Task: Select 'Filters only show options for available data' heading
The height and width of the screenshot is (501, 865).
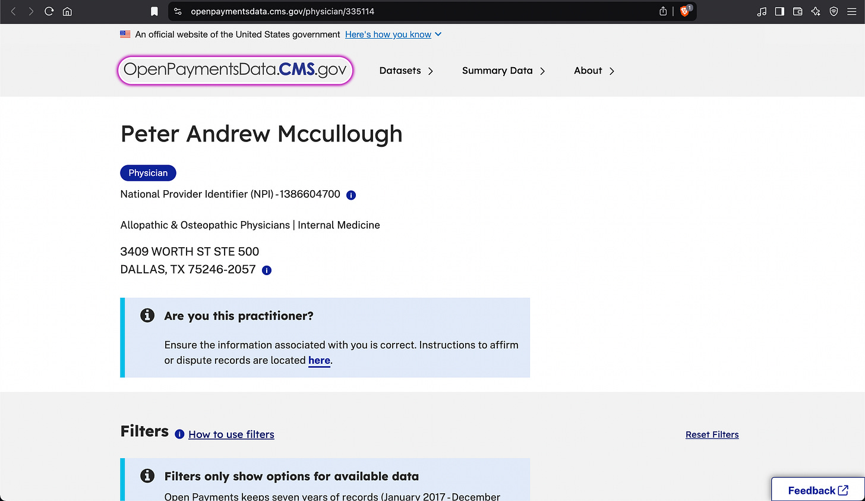Action: click(292, 476)
